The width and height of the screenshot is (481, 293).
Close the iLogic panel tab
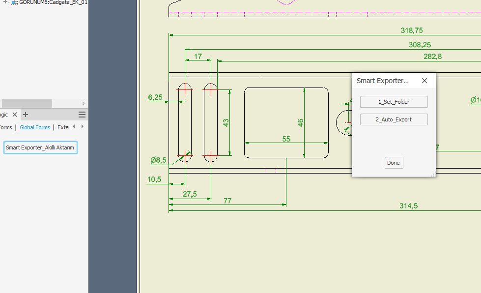point(15,115)
